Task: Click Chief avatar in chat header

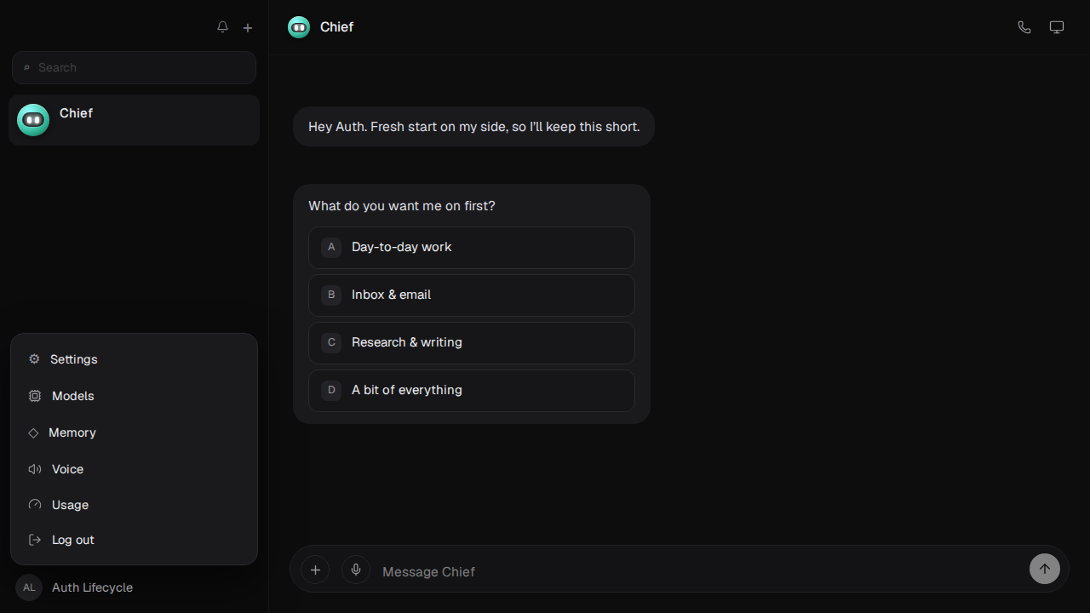Action: [299, 27]
